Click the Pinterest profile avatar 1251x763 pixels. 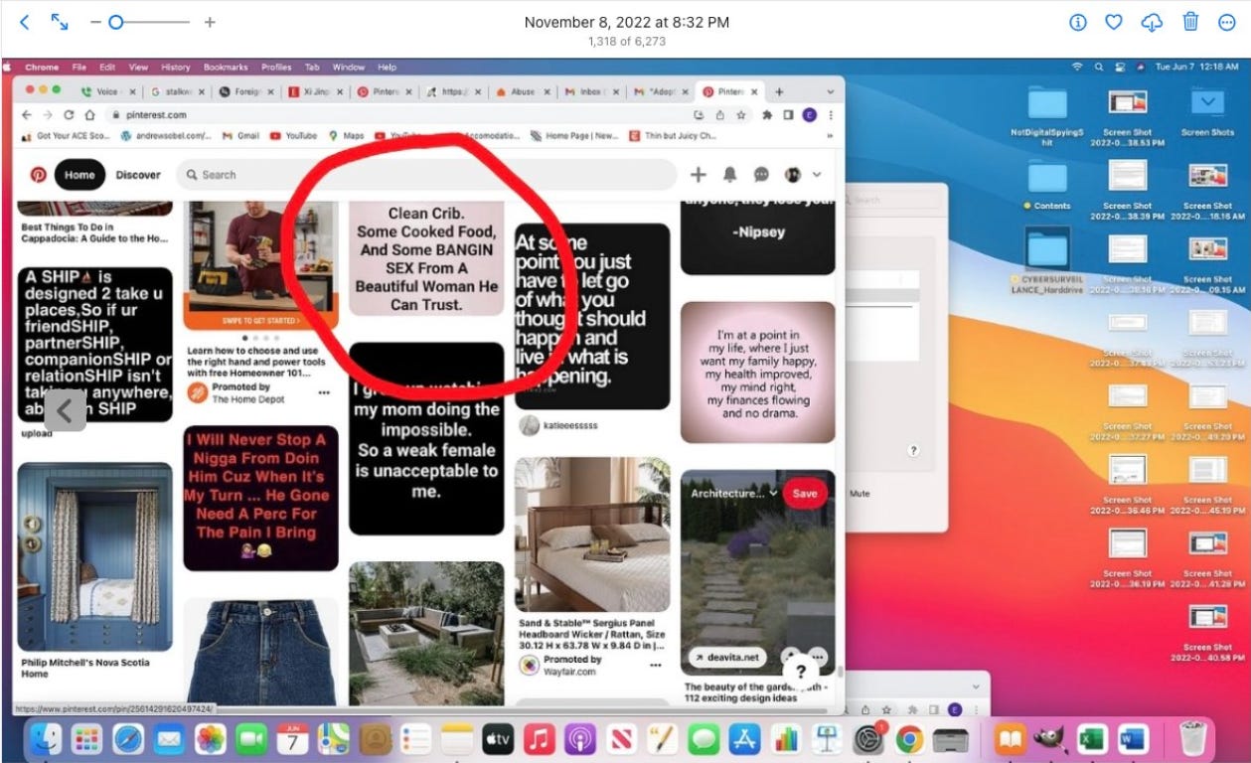coord(793,174)
